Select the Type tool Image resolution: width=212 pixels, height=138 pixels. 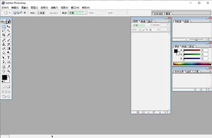coord(8,57)
